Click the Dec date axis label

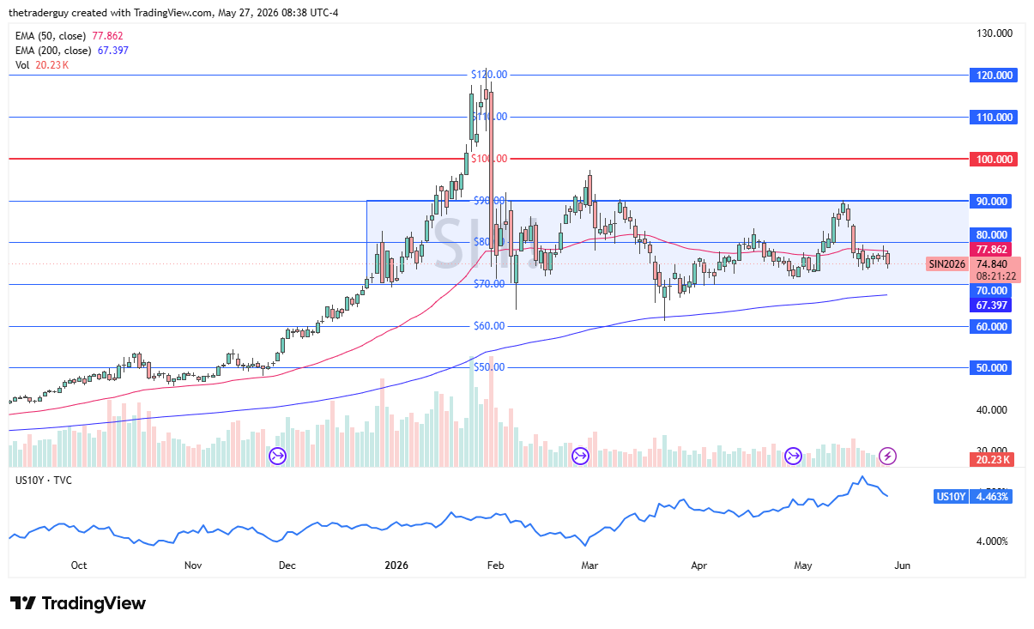[x=287, y=565]
